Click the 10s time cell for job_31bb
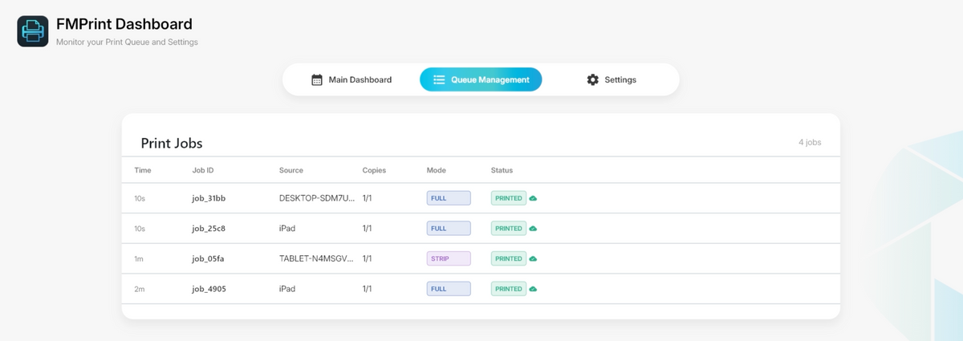The image size is (963, 341). [140, 198]
